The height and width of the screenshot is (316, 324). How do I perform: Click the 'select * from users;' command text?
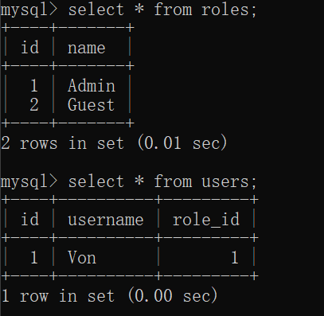162,182
